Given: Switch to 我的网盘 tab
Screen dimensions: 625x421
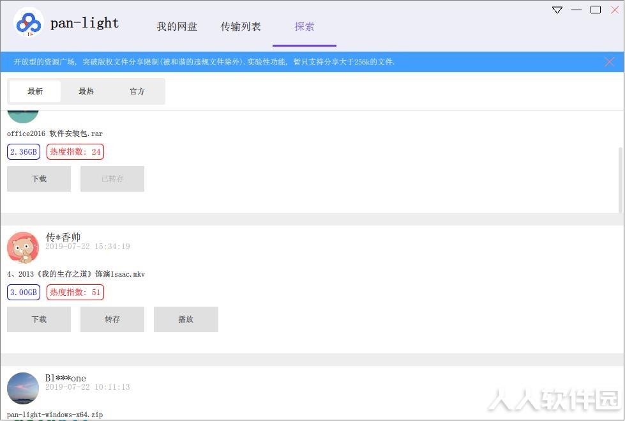Looking at the screenshot, I should coord(177,26).
